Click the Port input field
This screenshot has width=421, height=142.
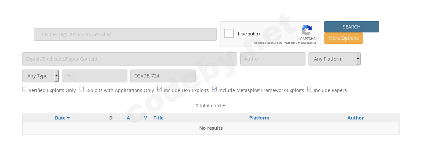click(x=94, y=76)
